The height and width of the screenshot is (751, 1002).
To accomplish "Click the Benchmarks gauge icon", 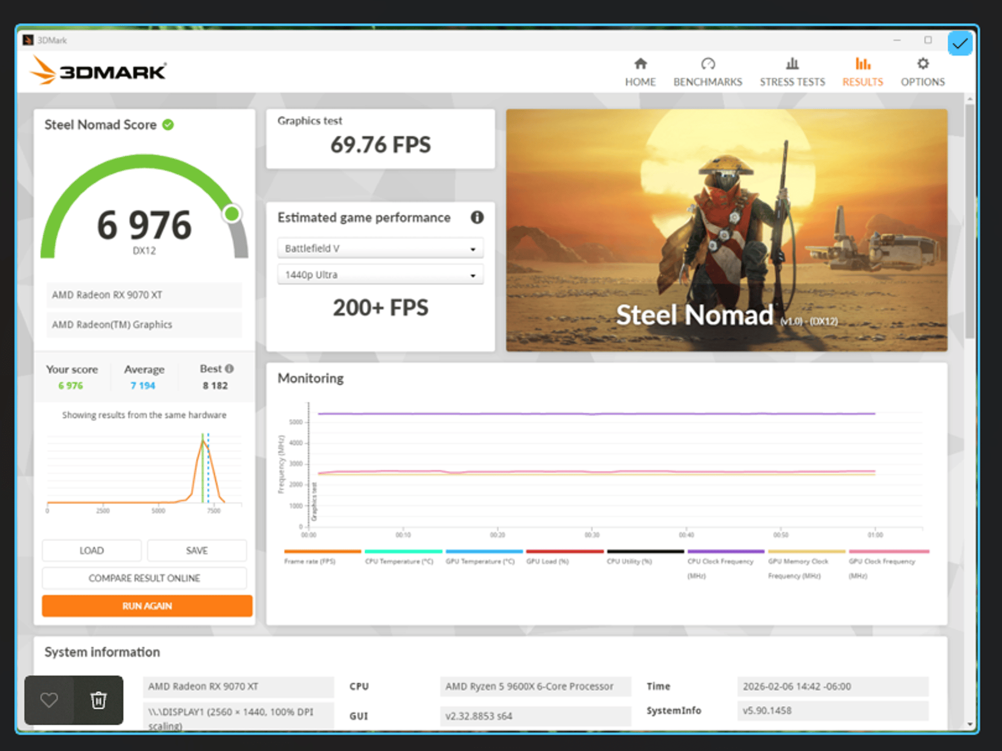I will 708,64.
